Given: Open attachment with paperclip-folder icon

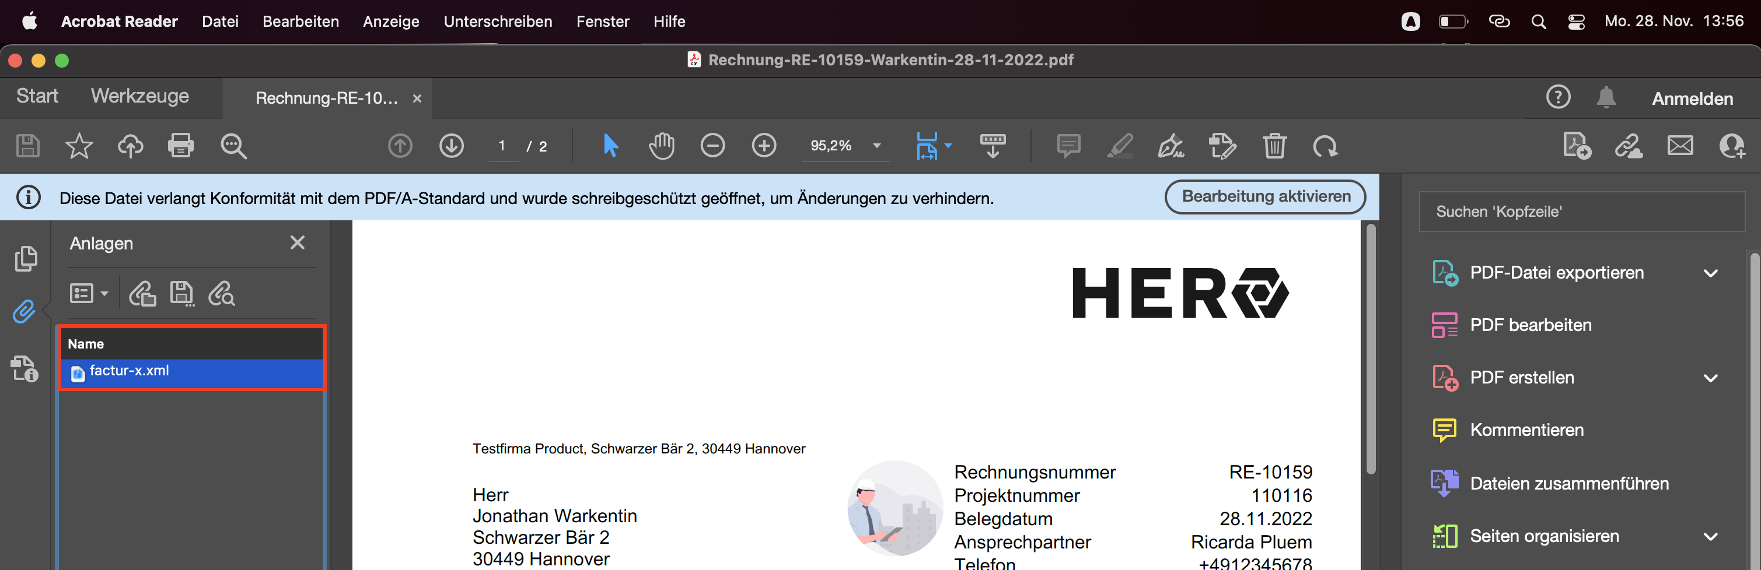Looking at the screenshot, I should tap(142, 294).
